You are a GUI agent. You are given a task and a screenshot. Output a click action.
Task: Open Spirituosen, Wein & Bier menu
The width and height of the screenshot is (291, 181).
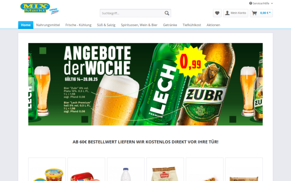(x=139, y=25)
